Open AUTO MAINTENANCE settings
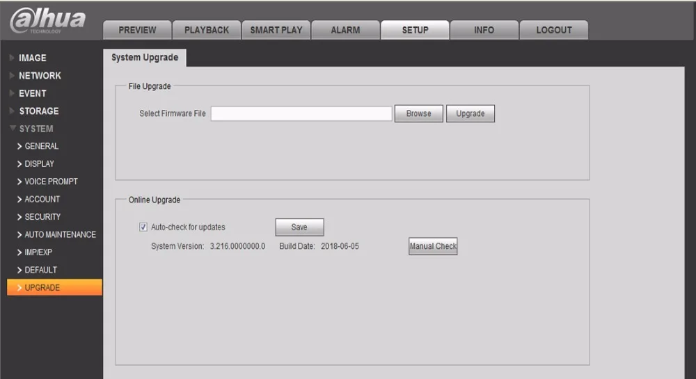This screenshot has width=696, height=379. click(x=60, y=234)
